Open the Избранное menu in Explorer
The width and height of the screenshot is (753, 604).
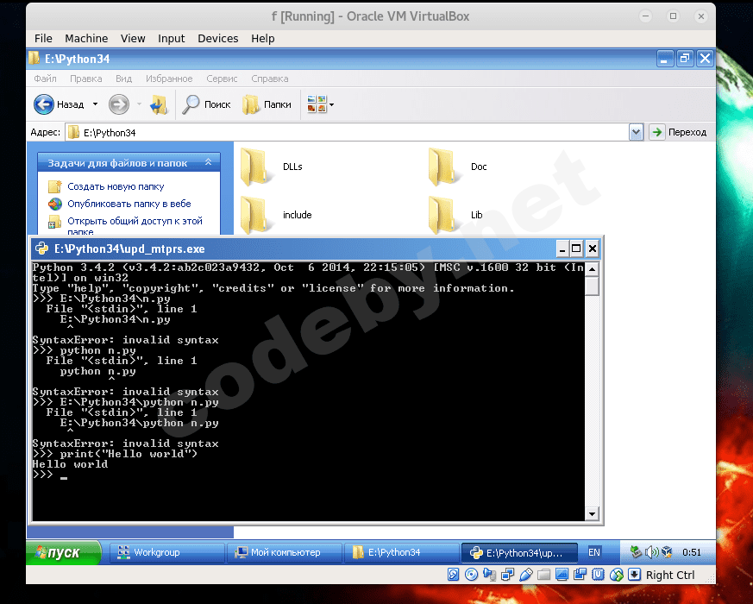[169, 79]
